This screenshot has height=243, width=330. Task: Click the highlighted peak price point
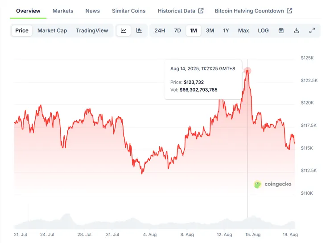pyautogui.click(x=247, y=71)
